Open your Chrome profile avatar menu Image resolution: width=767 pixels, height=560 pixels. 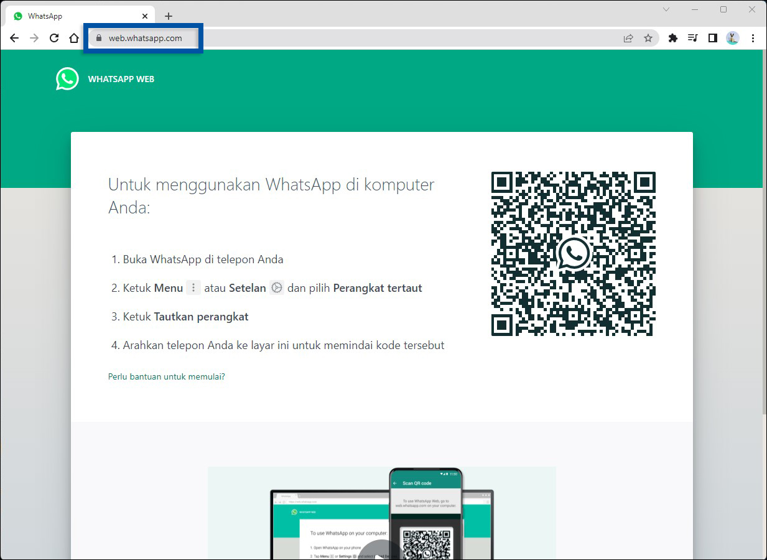click(732, 38)
